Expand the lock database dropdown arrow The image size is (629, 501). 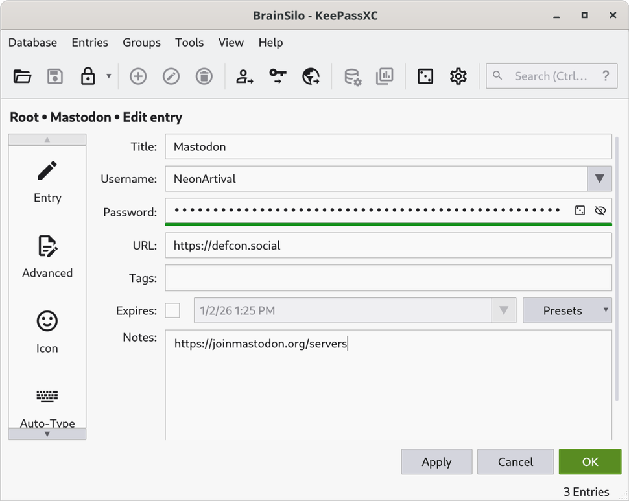click(x=108, y=76)
